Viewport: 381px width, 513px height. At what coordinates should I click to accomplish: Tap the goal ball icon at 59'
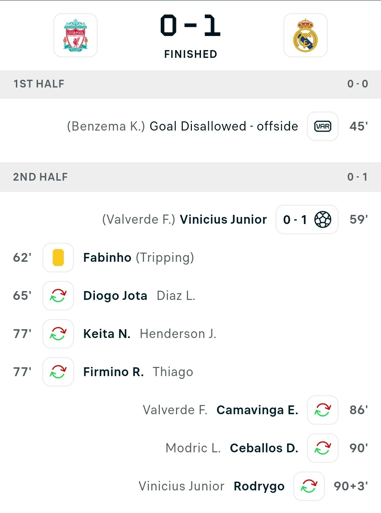coord(323,219)
